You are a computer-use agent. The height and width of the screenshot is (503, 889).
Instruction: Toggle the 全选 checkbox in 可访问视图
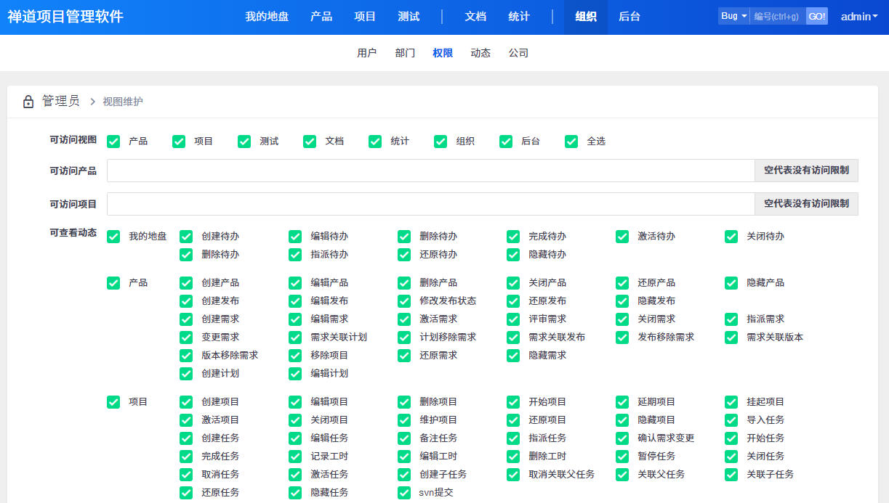[x=571, y=142]
